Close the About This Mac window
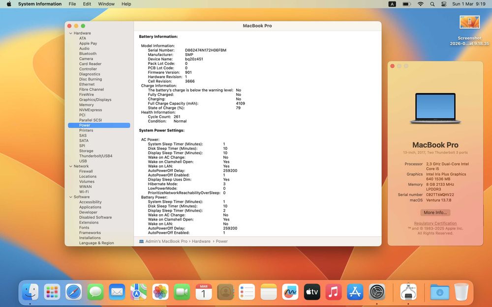 coord(392,66)
